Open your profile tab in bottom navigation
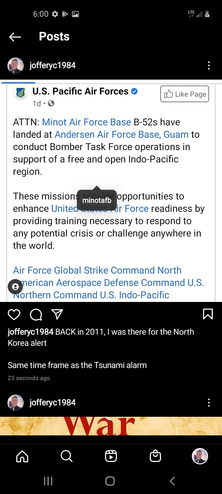The image size is (222, 494). (200, 456)
